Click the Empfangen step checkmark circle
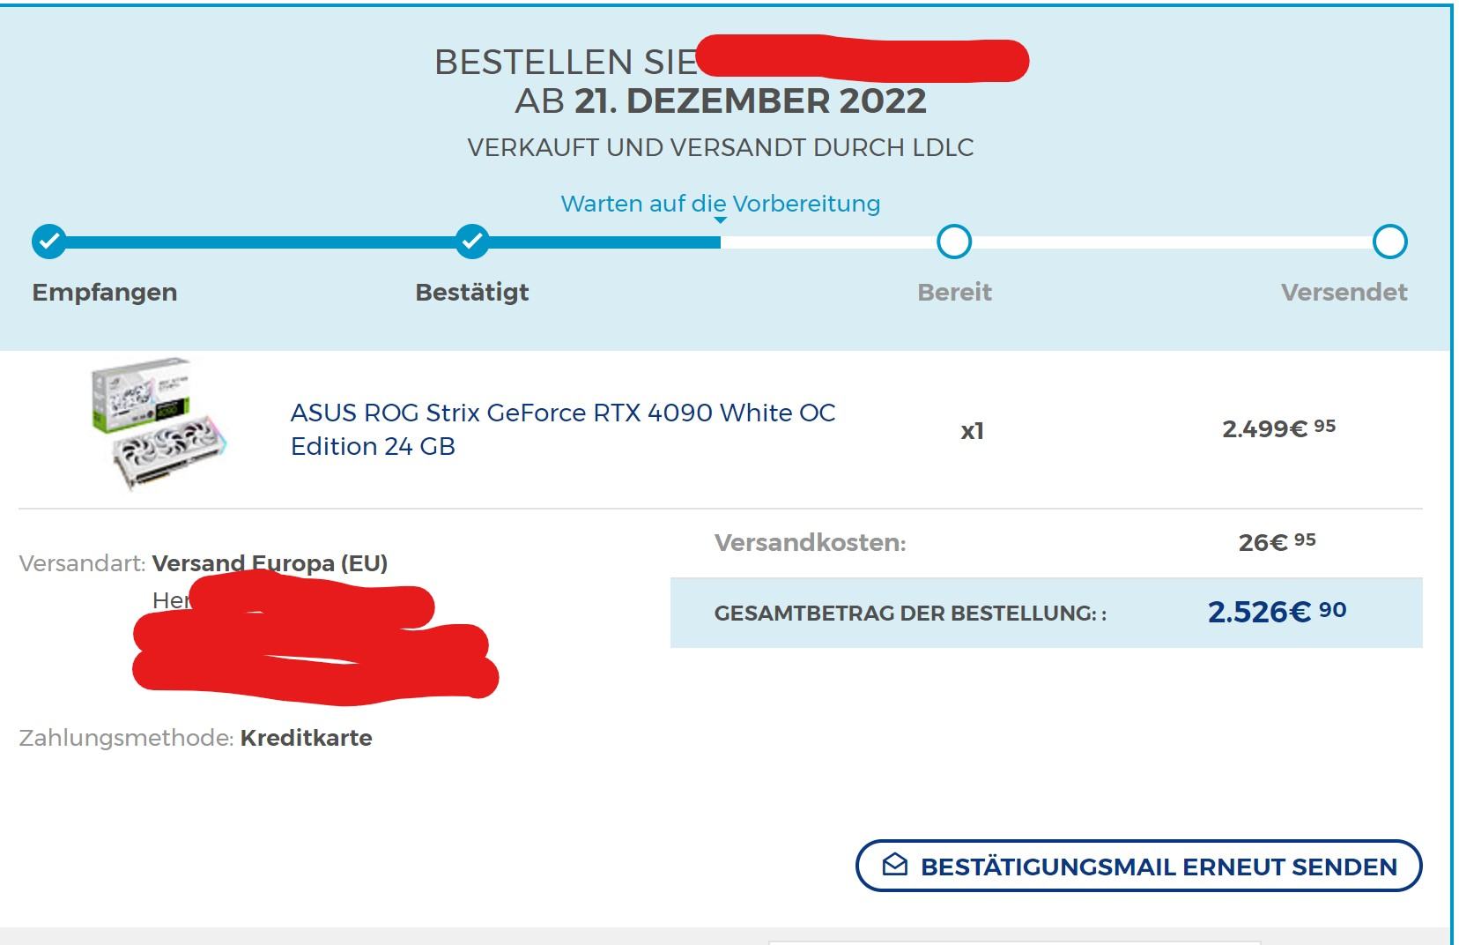The width and height of the screenshot is (1459, 945). 49,241
